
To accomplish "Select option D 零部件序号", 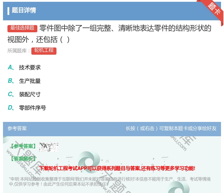I will [x=27, y=108].
